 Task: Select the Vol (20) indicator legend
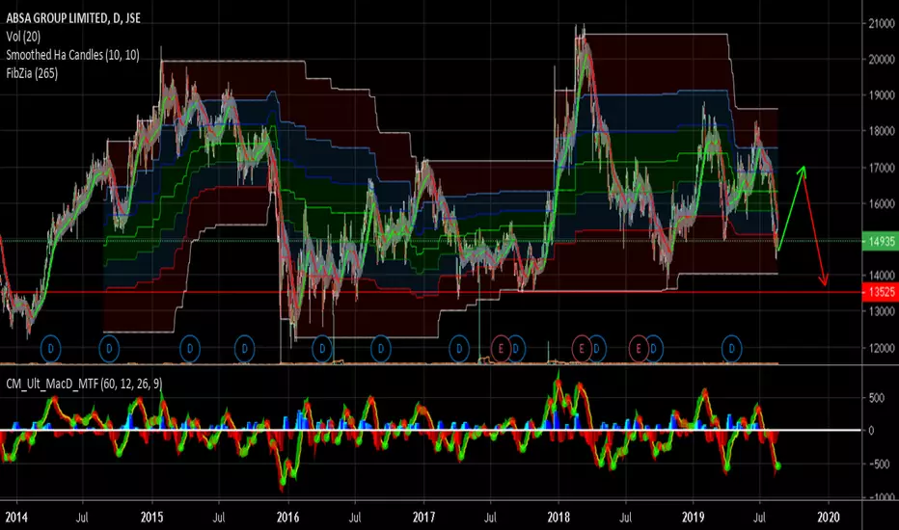point(23,37)
